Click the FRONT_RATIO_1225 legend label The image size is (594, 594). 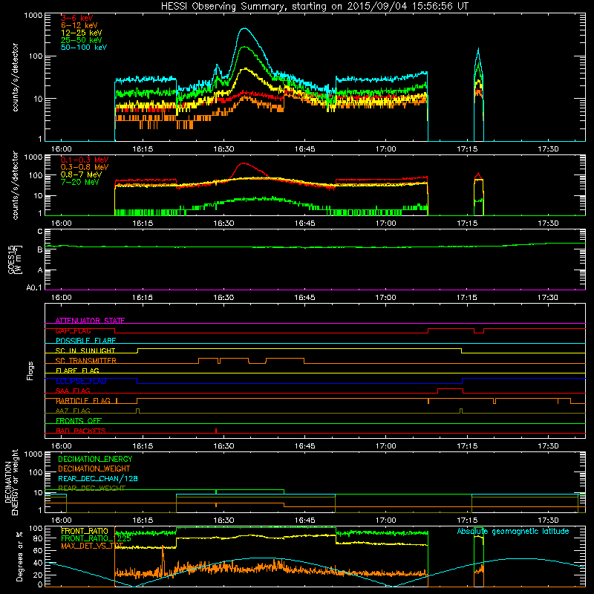tap(96, 538)
